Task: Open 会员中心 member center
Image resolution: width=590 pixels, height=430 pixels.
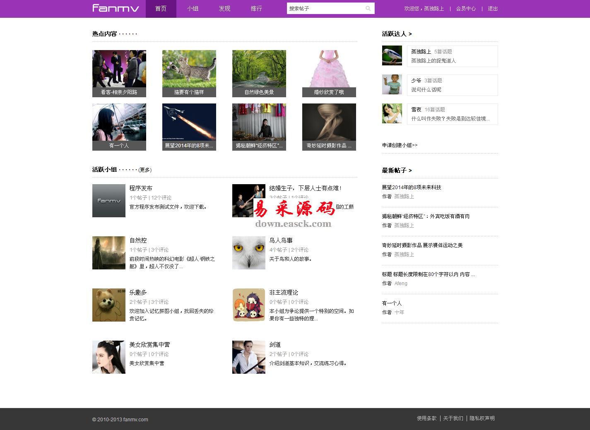Action: click(465, 8)
